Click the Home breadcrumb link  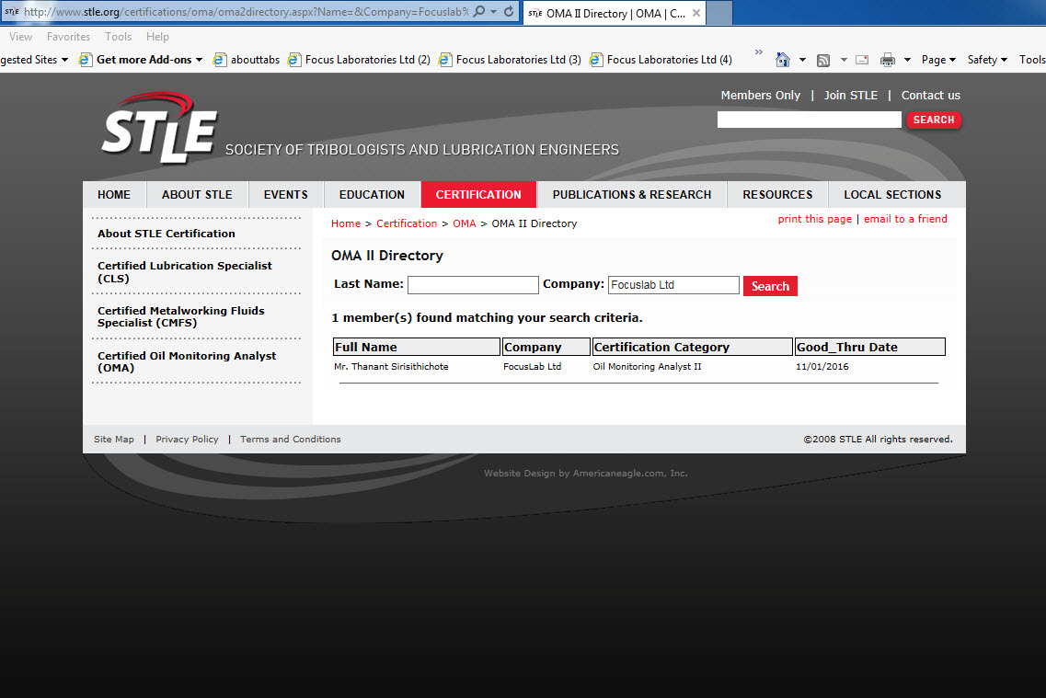(x=346, y=223)
